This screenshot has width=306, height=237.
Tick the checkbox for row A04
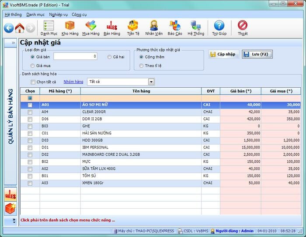pos(30,112)
